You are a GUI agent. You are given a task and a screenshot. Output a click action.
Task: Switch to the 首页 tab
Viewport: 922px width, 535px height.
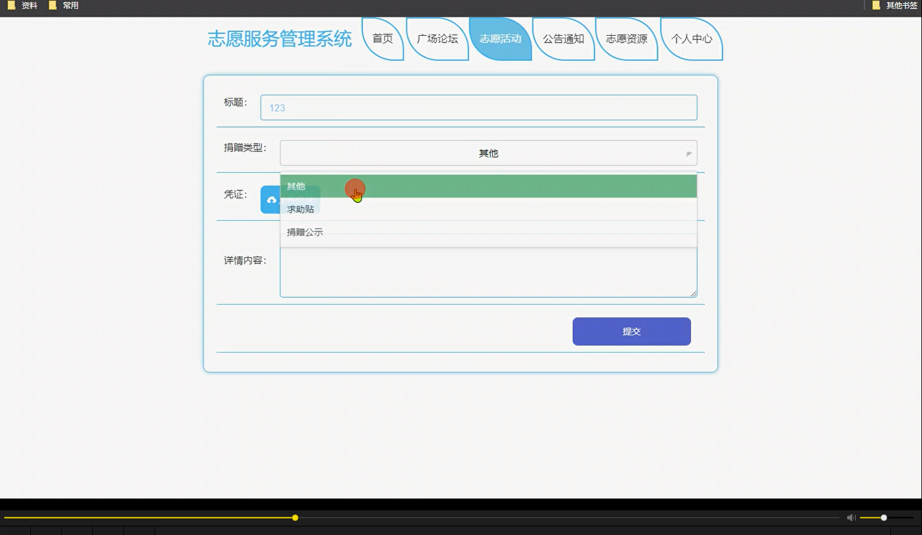point(382,38)
